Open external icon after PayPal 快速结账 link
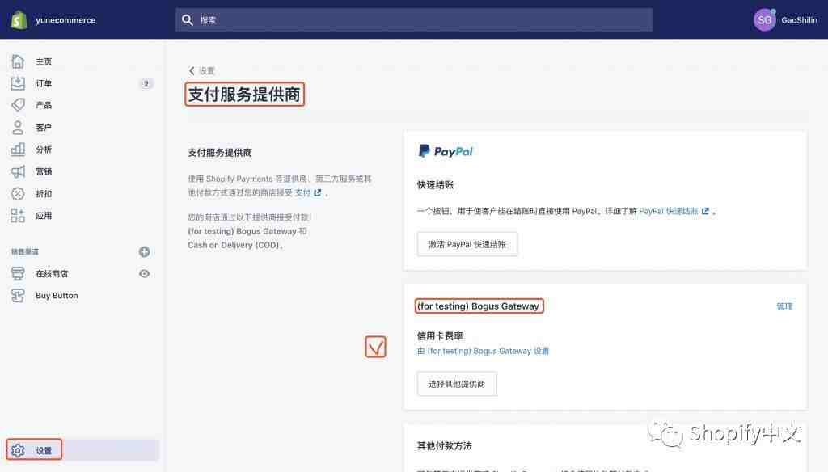 705,211
